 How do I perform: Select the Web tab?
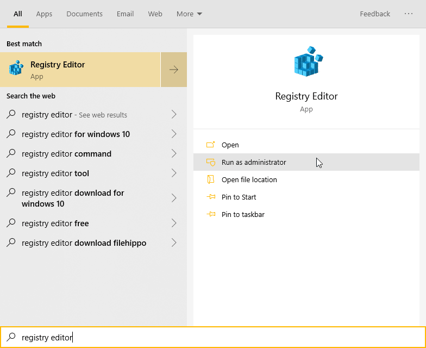pyautogui.click(x=155, y=14)
